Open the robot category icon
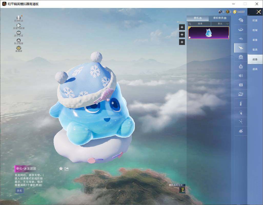The width and height of the screenshot is (263, 205). (x=241, y=67)
